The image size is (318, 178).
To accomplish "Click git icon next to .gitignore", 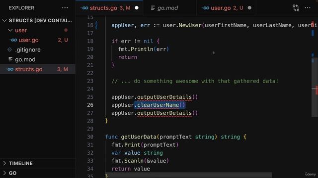I will (x=10, y=49).
